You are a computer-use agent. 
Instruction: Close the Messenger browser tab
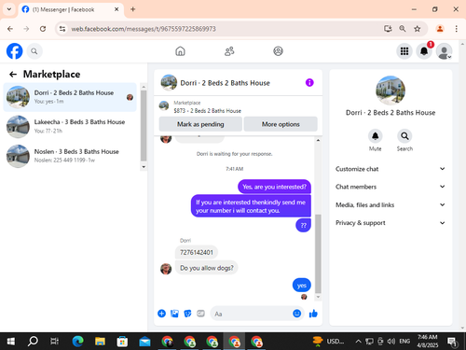116,9
